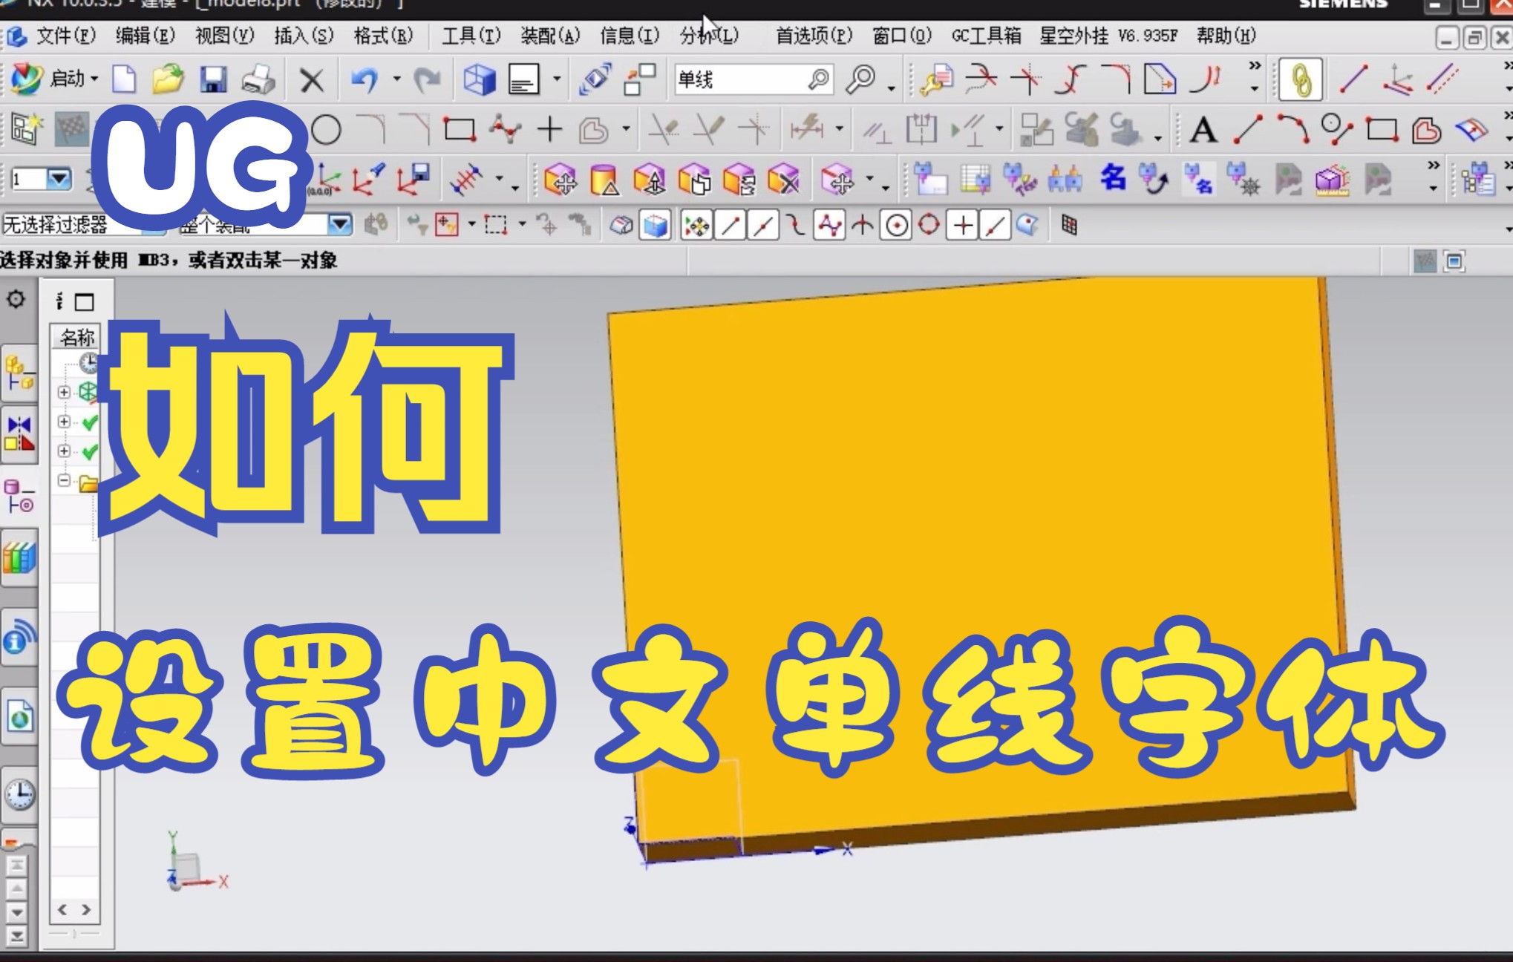1513x962 pixels.
Task: Show more tools via top toolbar overflow arrows
Action: [x=1255, y=65]
